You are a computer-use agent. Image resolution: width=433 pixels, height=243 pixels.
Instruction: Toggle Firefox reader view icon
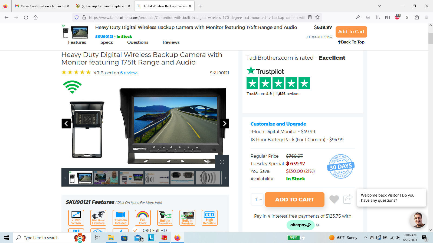click(310, 18)
